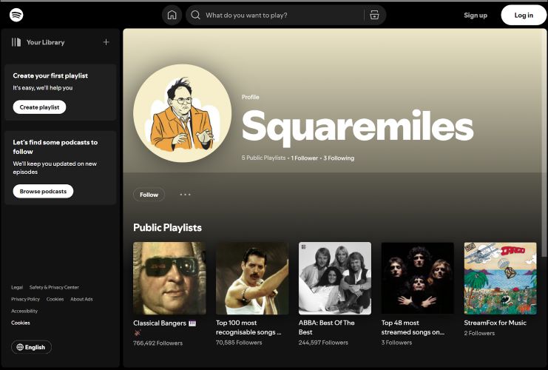
Task: Open the Privacy Policy link
Action: coord(25,300)
